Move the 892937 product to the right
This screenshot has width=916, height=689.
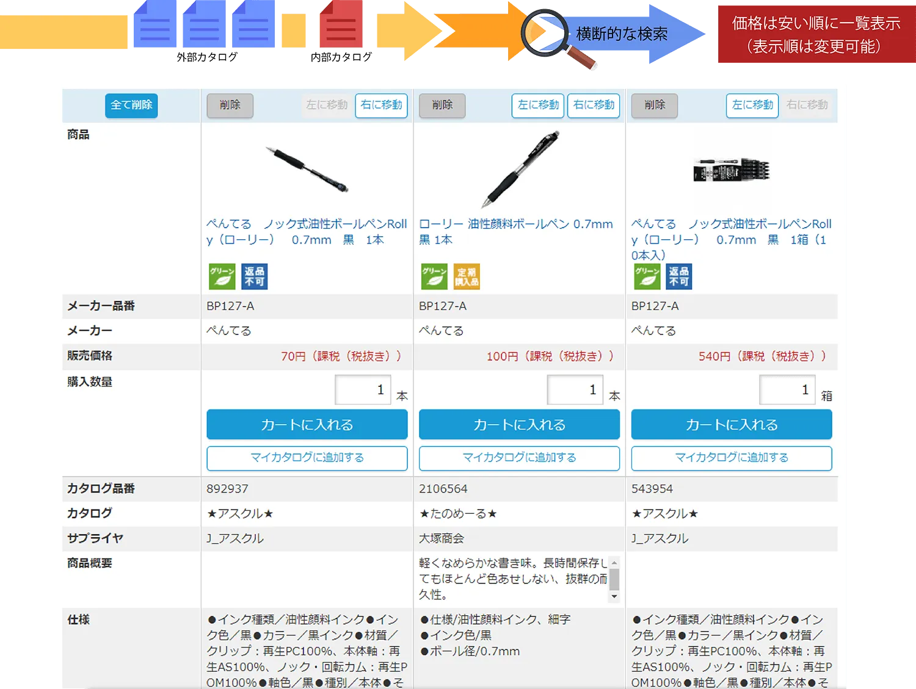point(381,106)
